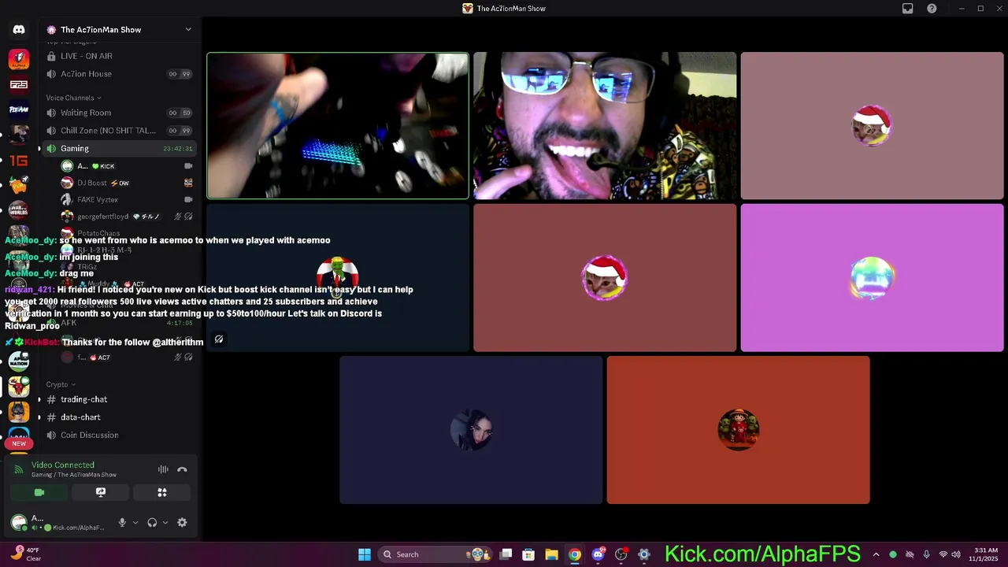
Task: Open Discord direct messages home icon
Action: [x=19, y=30]
